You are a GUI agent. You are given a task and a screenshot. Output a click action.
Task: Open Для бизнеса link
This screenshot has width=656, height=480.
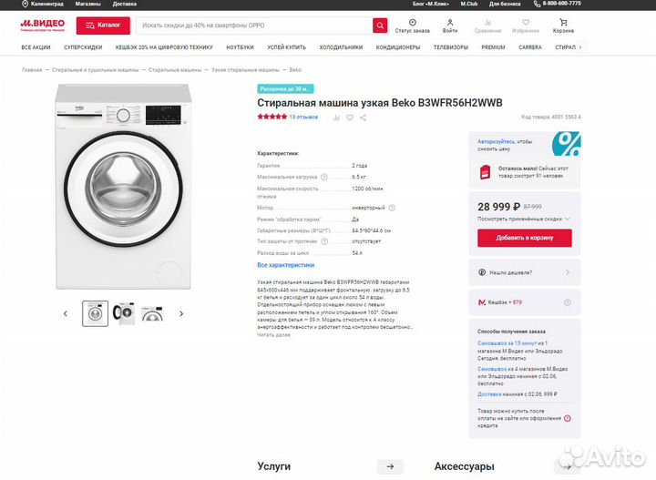pos(505,4)
